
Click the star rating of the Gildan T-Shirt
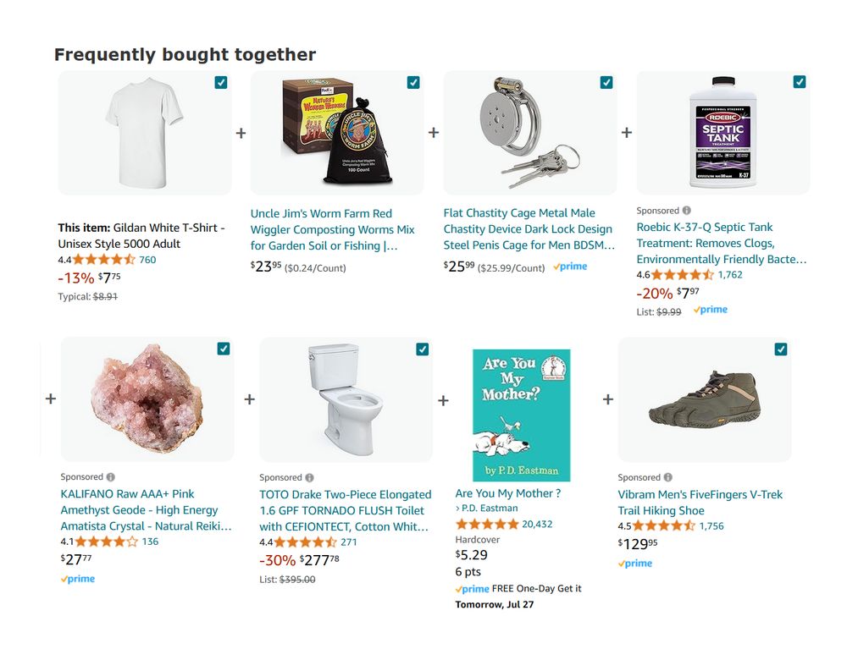pyautogui.click(x=103, y=260)
